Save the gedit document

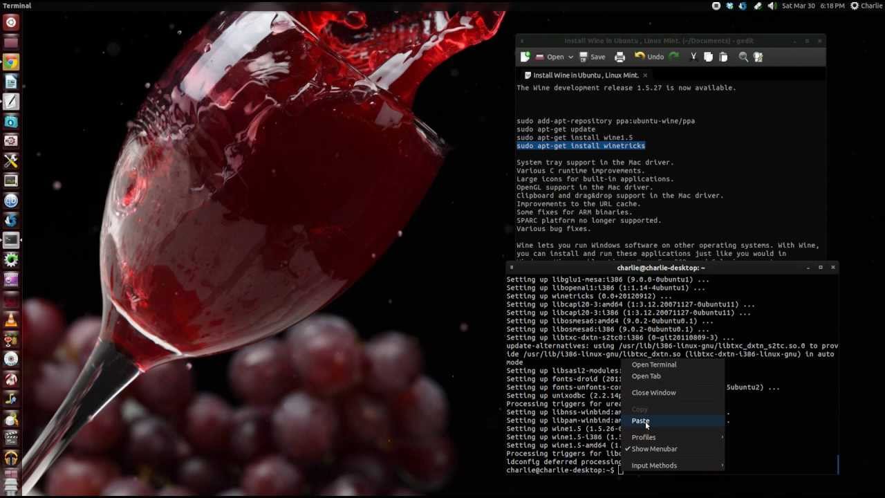point(593,57)
